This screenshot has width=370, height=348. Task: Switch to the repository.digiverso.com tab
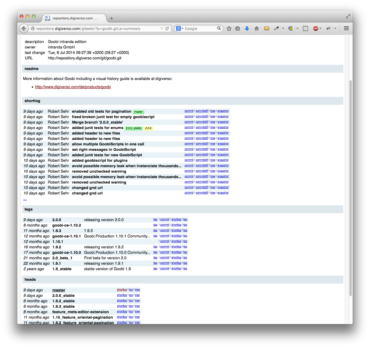pos(74,18)
